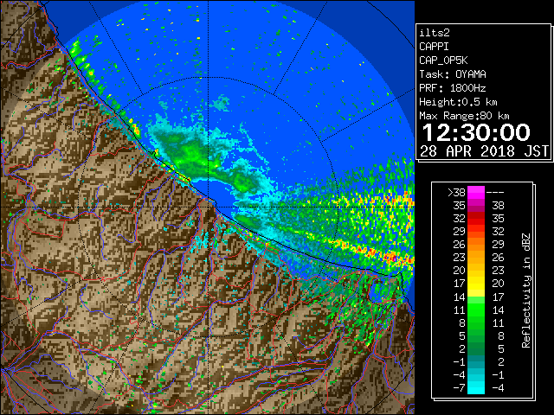Click the date 28 APR 2018 JST
The image size is (554, 415).
click(484, 151)
